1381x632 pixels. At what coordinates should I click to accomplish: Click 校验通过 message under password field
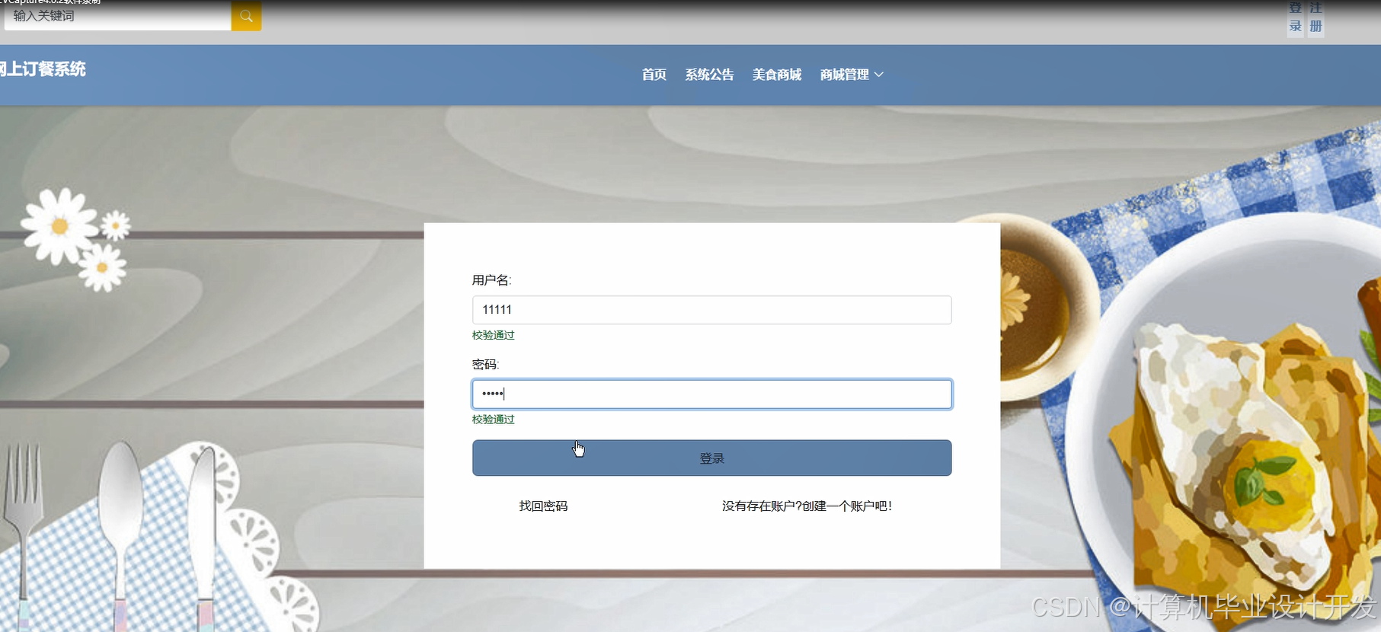point(493,420)
